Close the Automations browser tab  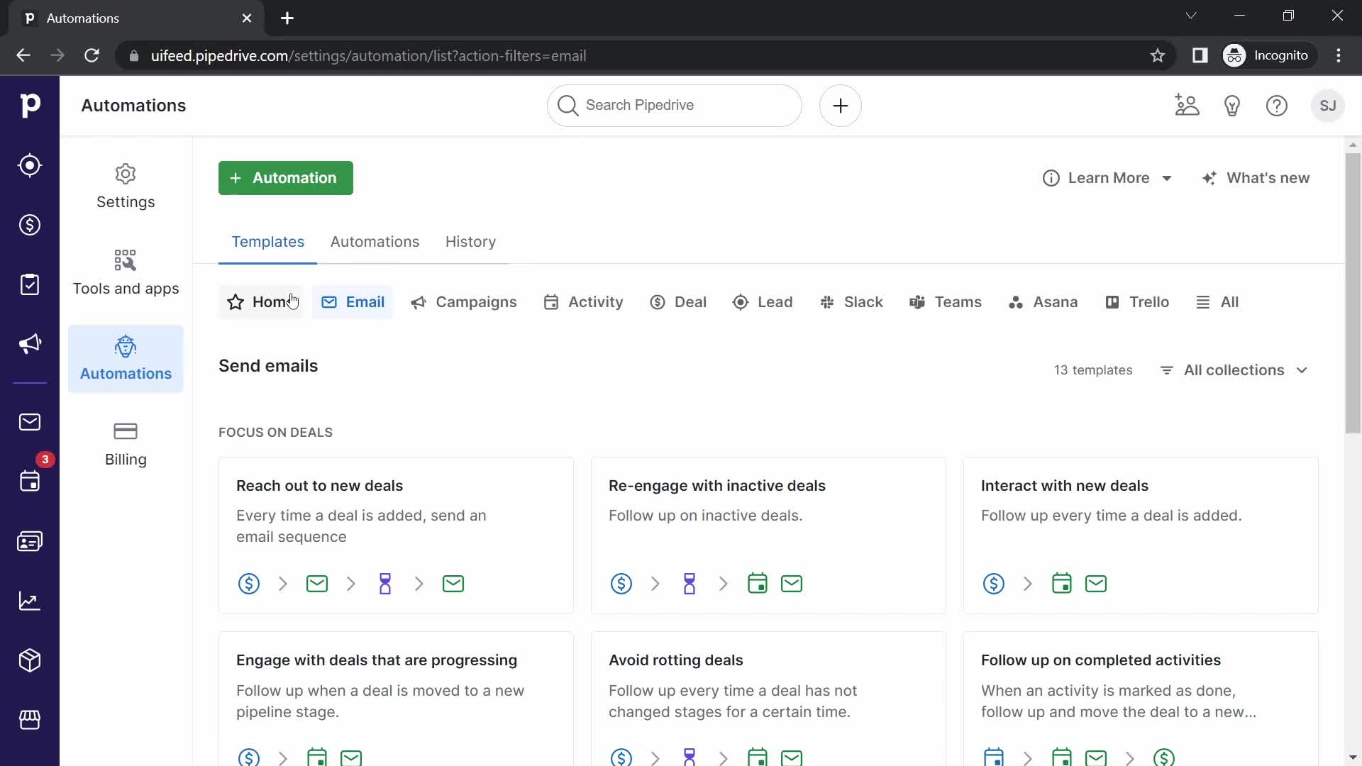coord(247,18)
